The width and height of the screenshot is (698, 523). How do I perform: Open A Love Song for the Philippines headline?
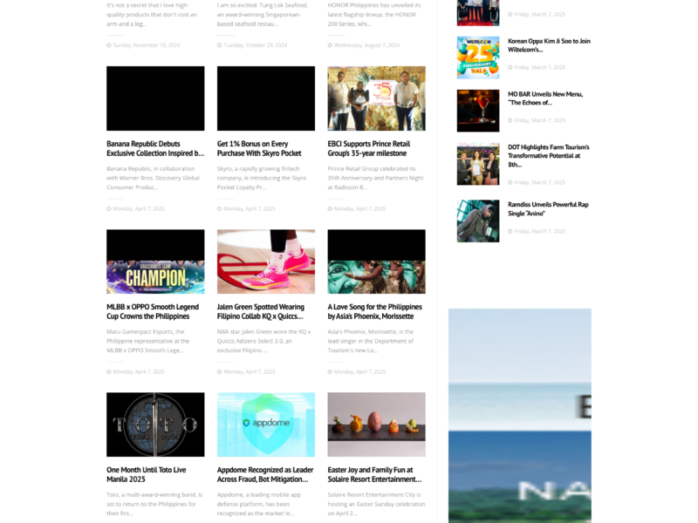tap(375, 312)
